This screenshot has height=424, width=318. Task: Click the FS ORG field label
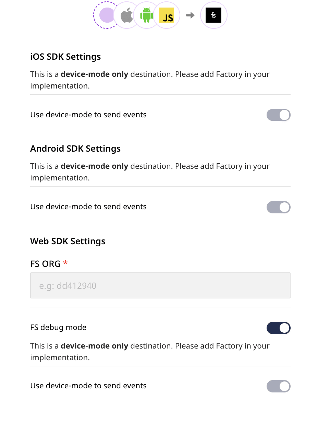[46, 264]
